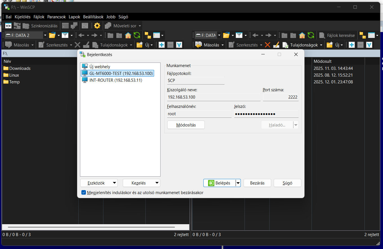Click the left panel's home directory icon

tap(128, 35)
